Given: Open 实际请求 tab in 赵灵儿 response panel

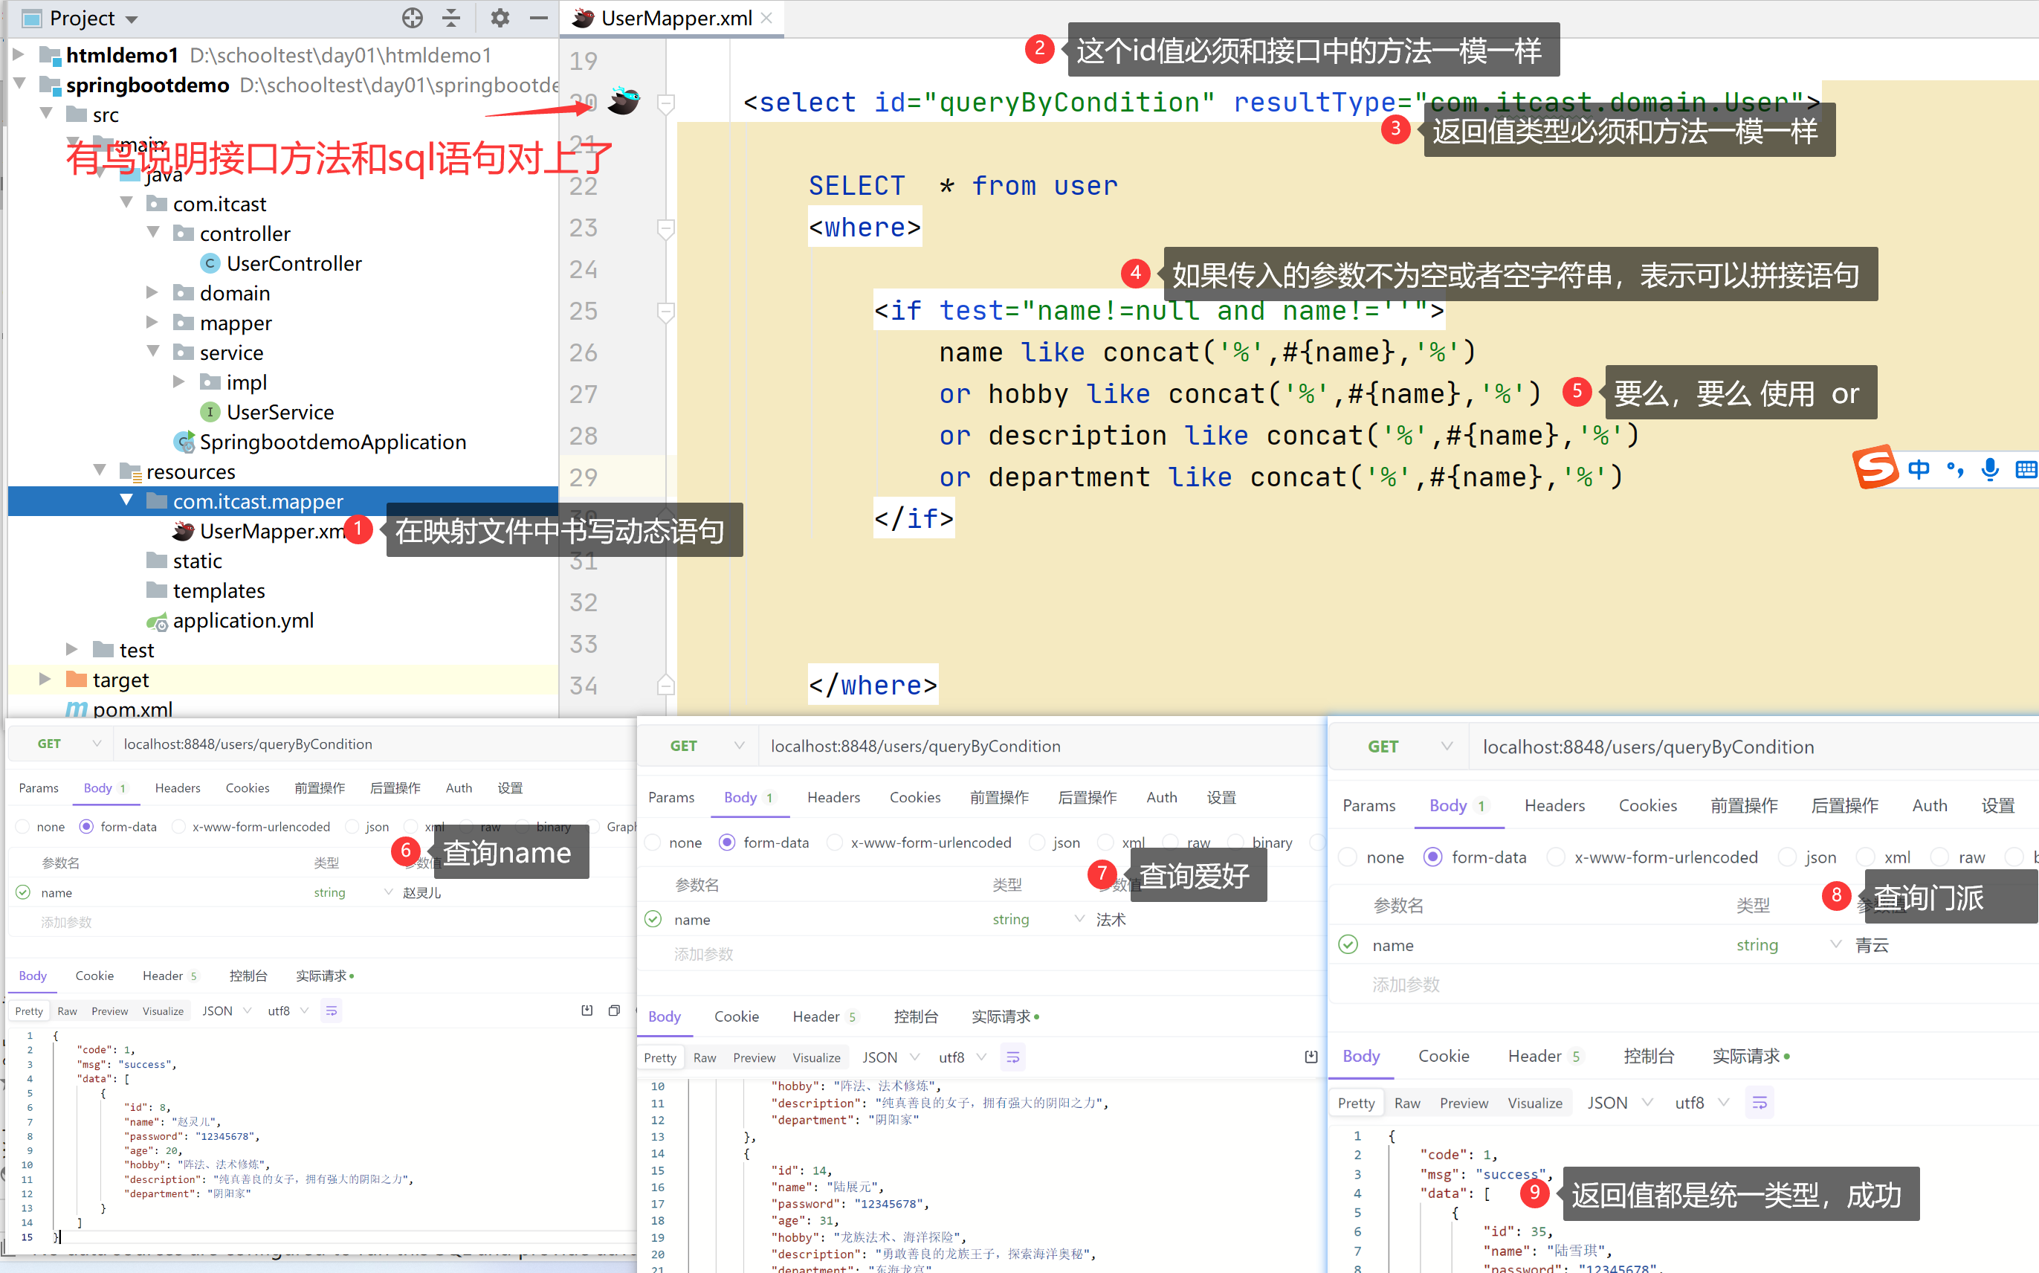Looking at the screenshot, I should (x=325, y=976).
